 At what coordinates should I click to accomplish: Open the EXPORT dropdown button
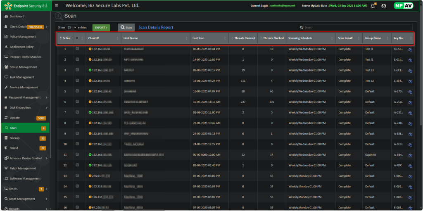coord(101,28)
